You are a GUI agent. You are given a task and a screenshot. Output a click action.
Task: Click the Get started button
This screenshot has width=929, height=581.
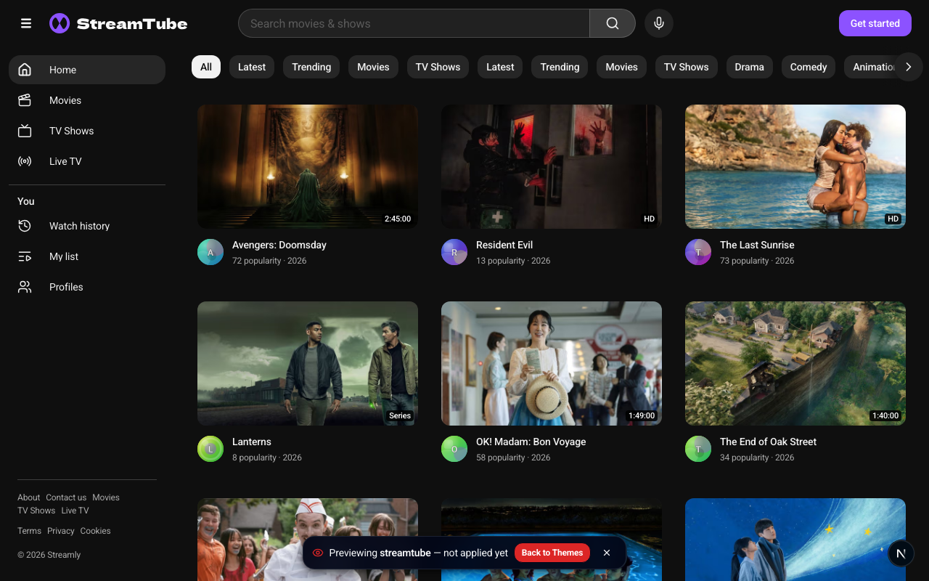tap(875, 23)
